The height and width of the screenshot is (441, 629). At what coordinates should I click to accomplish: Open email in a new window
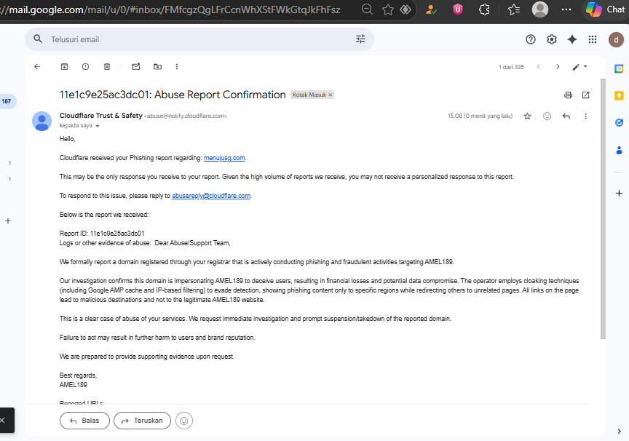[x=585, y=95]
